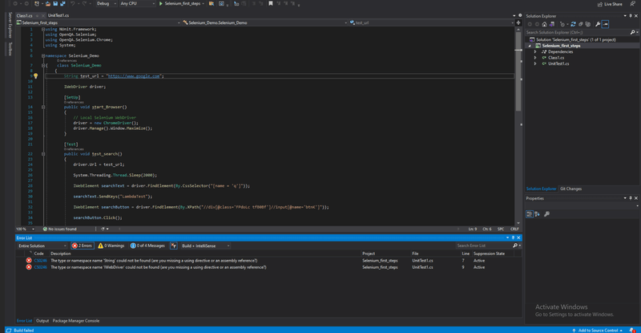The height and width of the screenshot is (333, 641).
Task: Click Show All Files icon in Solution Explorer
Action: 588,24
